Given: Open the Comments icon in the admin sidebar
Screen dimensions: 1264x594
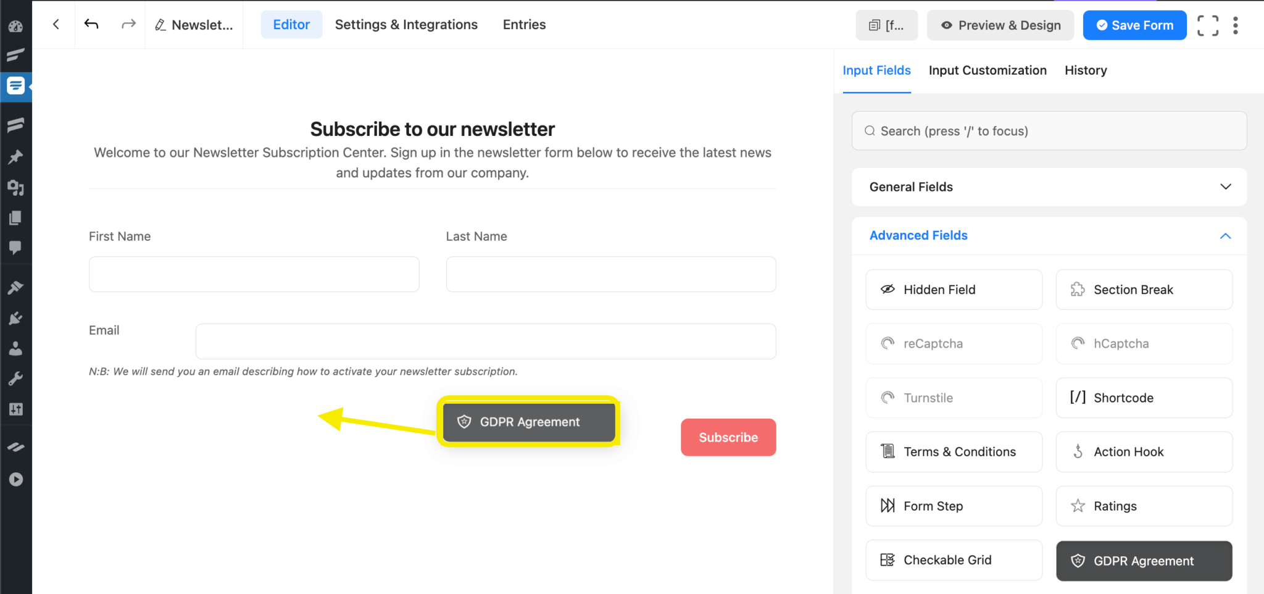Looking at the screenshot, I should 16,248.
